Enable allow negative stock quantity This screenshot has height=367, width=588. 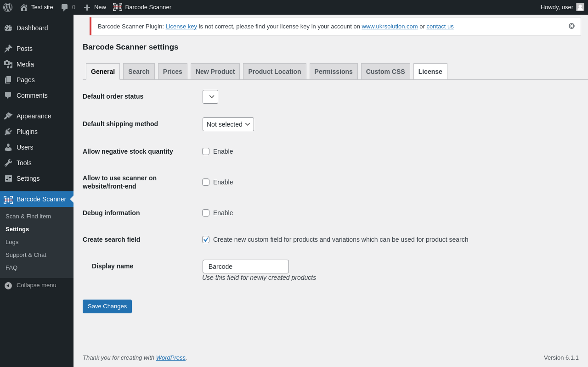coord(206,151)
